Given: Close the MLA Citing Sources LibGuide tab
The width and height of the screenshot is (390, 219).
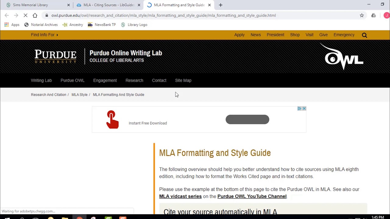Looking at the screenshot, I should click(139, 5).
